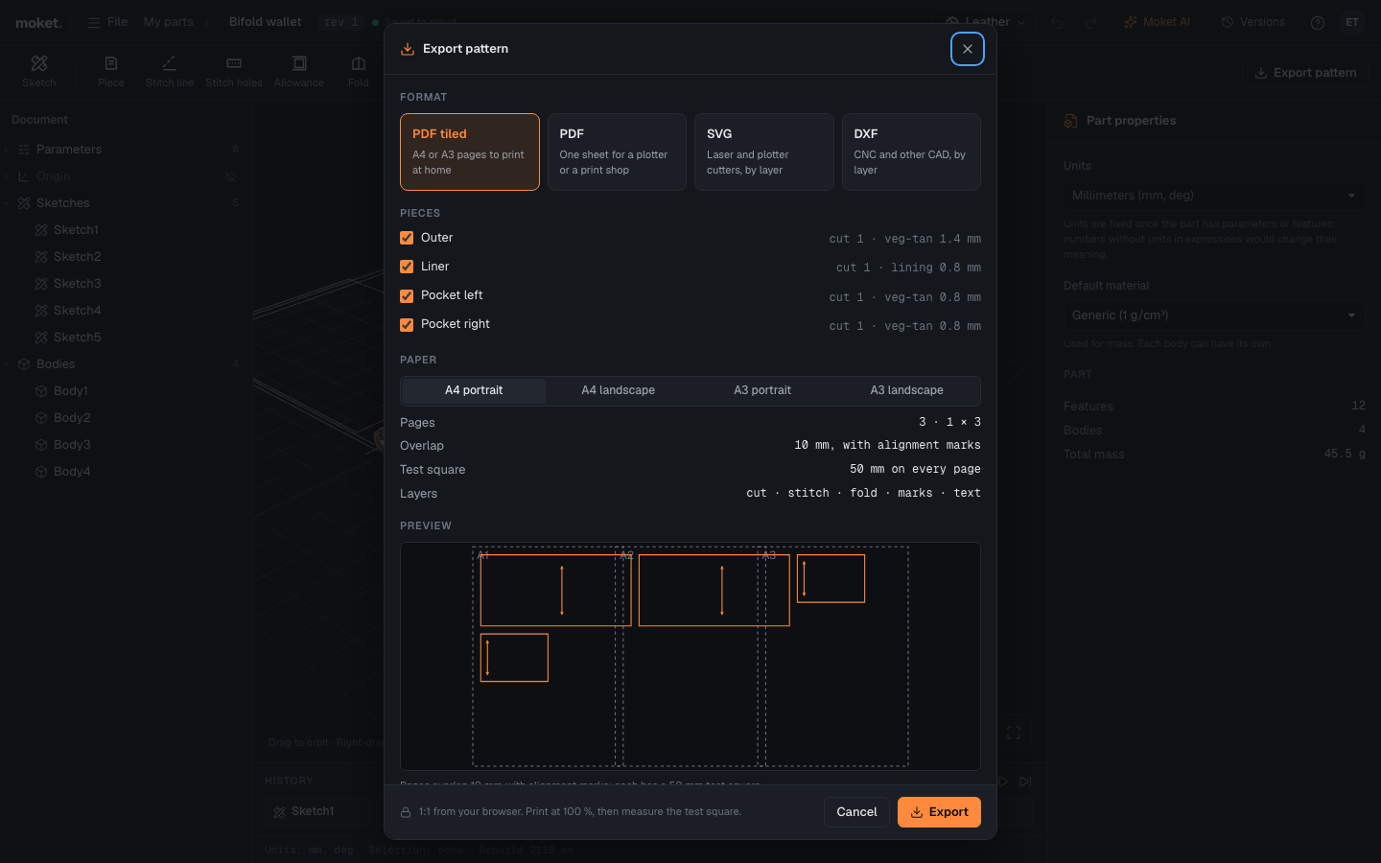Toggle the Pocket left checkbox
1381x863 pixels.
[407, 295]
